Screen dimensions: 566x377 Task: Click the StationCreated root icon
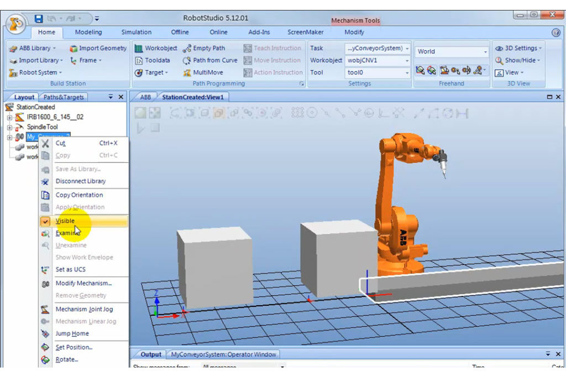point(9,107)
